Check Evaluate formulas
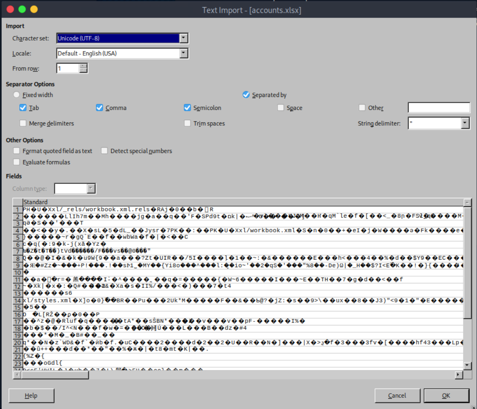This screenshot has width=477, height=409. click(x=16, y=162)
